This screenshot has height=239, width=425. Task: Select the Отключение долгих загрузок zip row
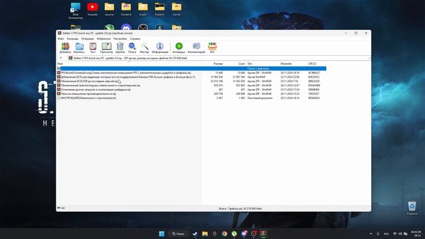pyautogui.click(x=191, y=90)
